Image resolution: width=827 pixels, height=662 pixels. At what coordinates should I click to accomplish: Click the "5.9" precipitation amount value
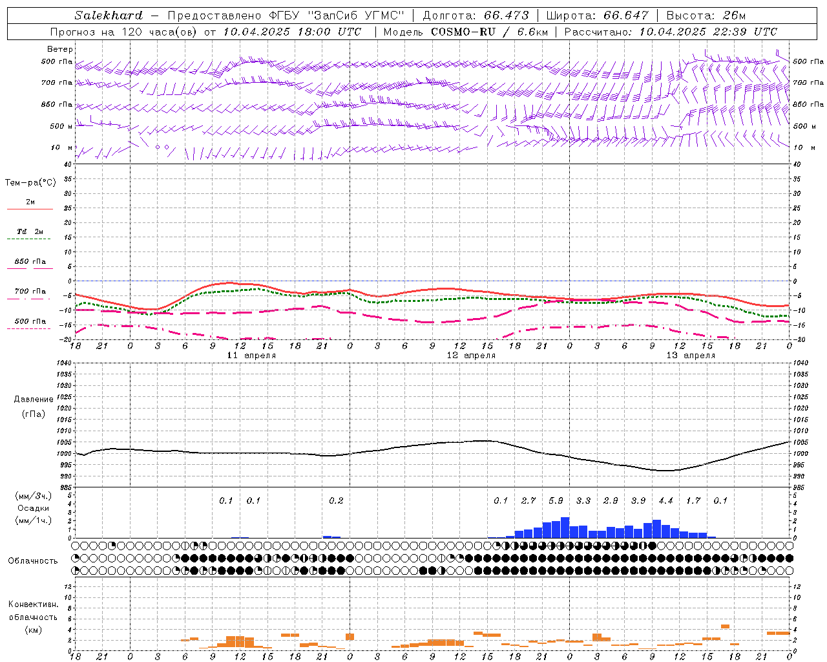pyautogui.click(x=556, y=500)
